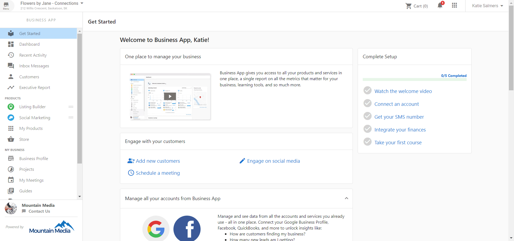Open the Katie Salmers account dropdown
The width and height of the screenshot is (514, 241).
click(x=487, y=6)
